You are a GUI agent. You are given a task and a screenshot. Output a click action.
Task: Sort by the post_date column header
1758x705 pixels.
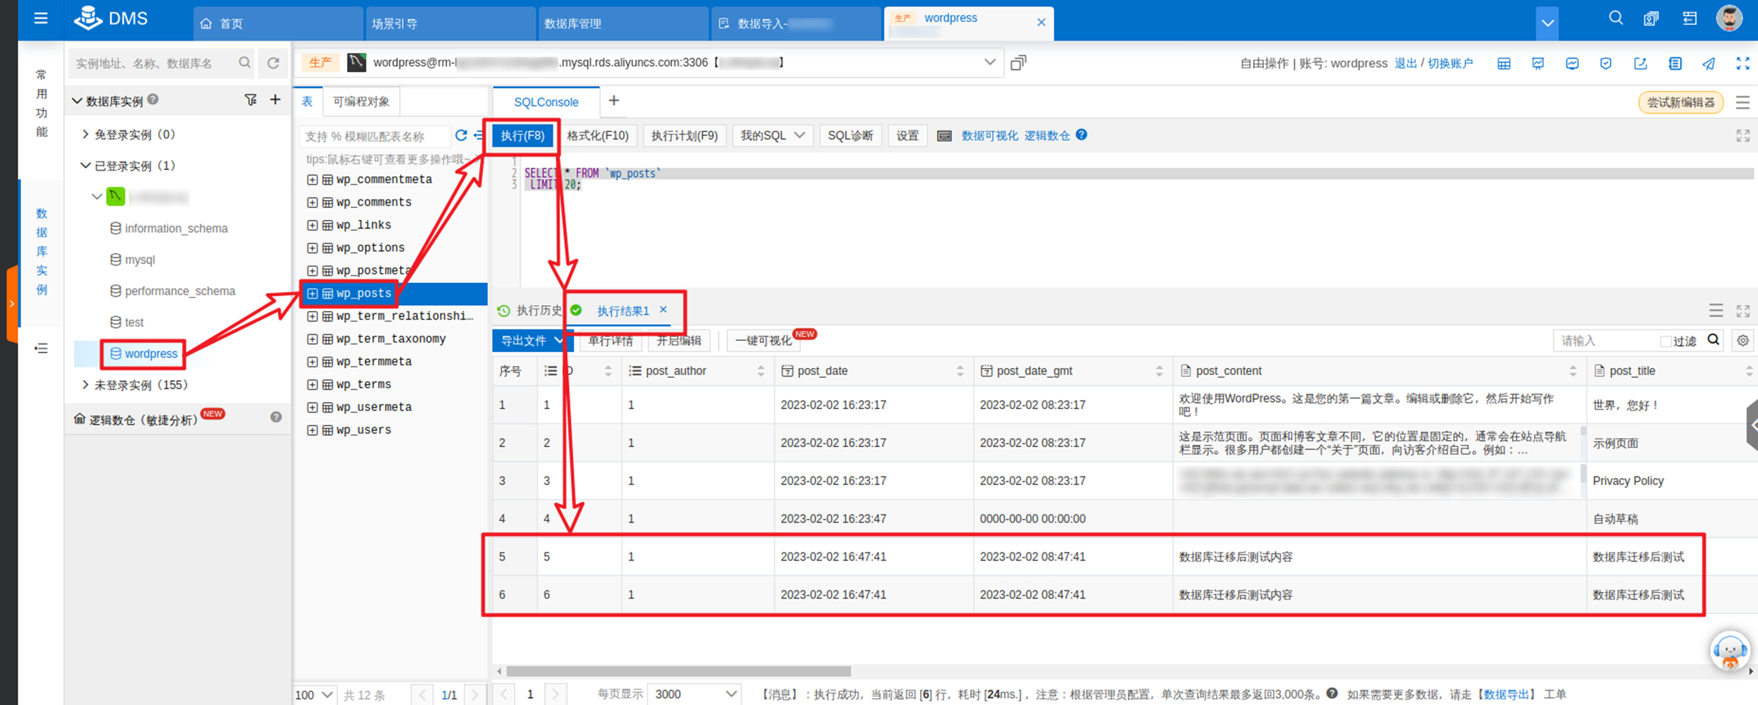click(x=873, y=370)
